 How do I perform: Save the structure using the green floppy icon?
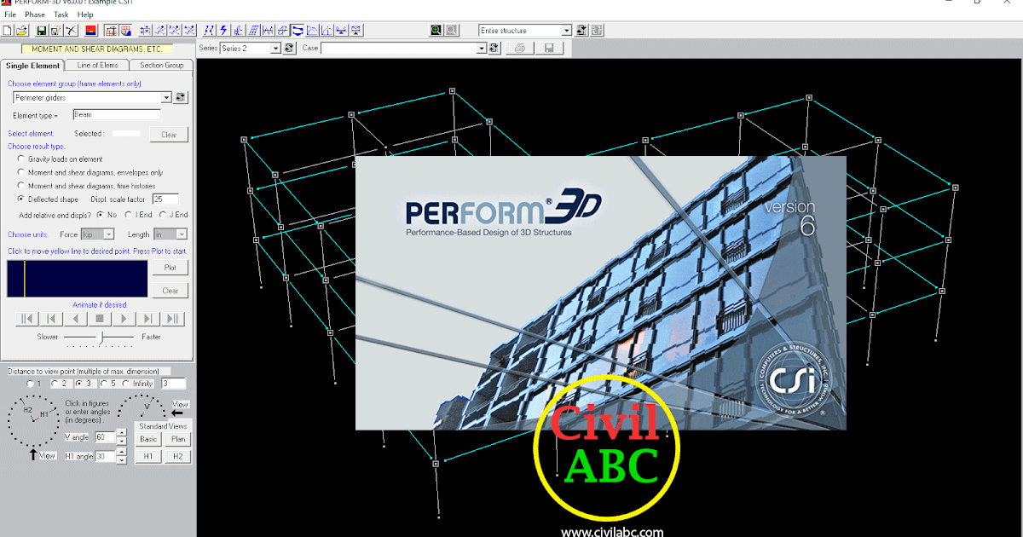(41, 30)
